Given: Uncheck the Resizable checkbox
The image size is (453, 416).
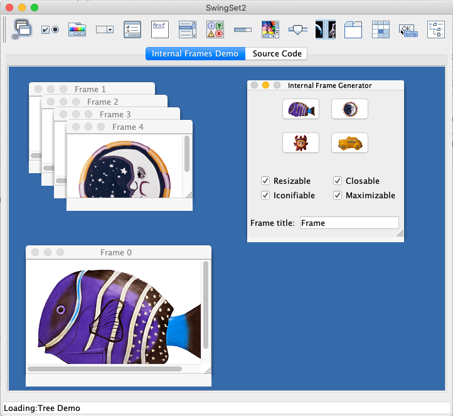Looking at the screenshot, I should 265,181.
